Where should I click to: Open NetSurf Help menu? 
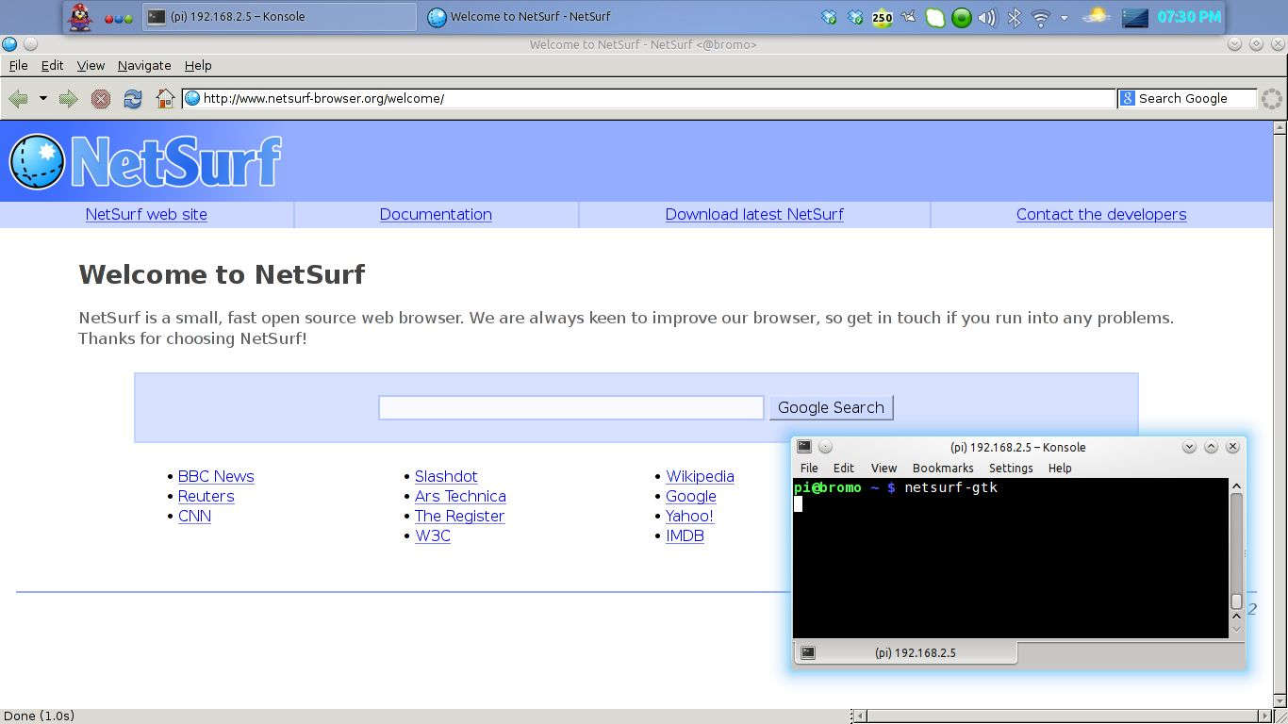click(198, 65)
